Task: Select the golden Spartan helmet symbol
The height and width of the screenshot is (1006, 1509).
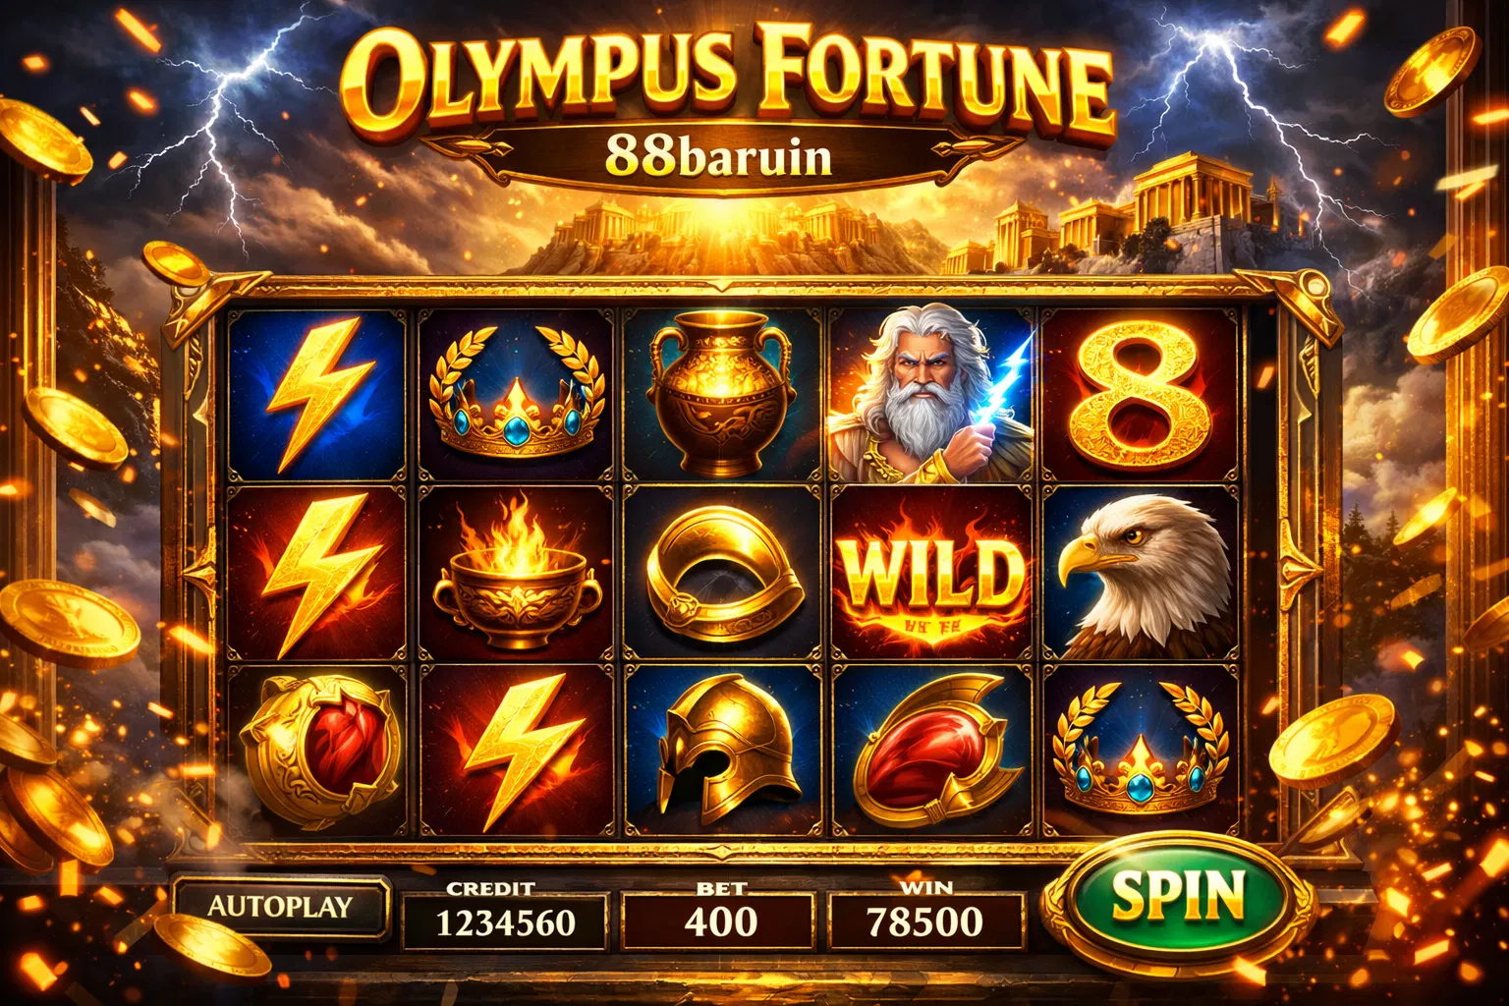Action: point(723,751)
